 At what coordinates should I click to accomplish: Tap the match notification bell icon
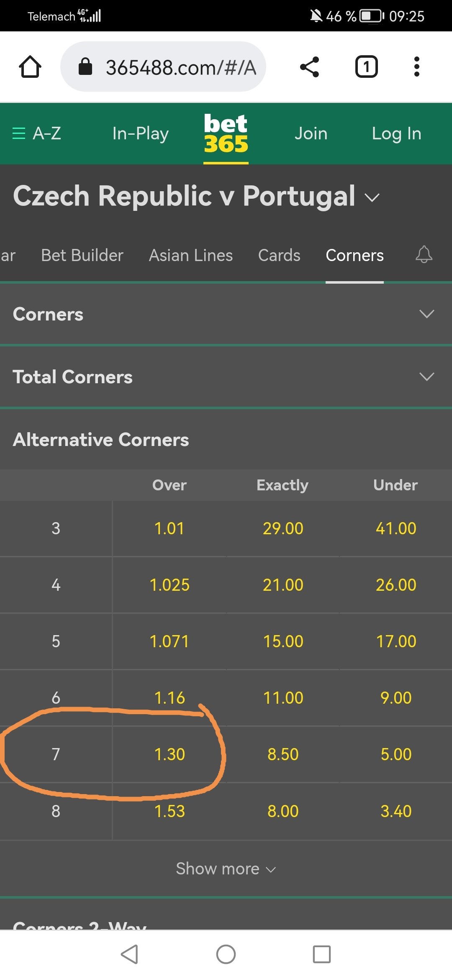424,255
